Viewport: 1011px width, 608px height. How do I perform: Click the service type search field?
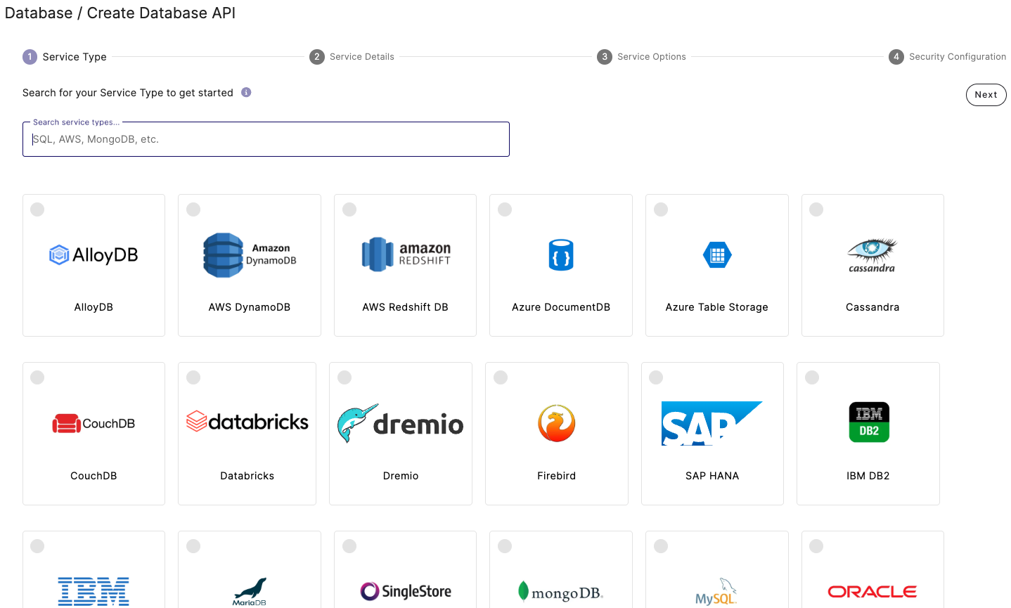tap(266, 138)
